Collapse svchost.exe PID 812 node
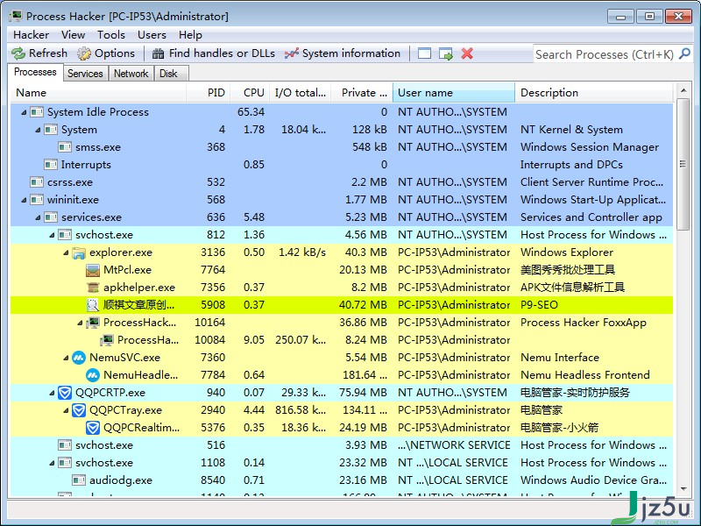Viewport: 701px width, 526px height. click(x=52, y=235)
